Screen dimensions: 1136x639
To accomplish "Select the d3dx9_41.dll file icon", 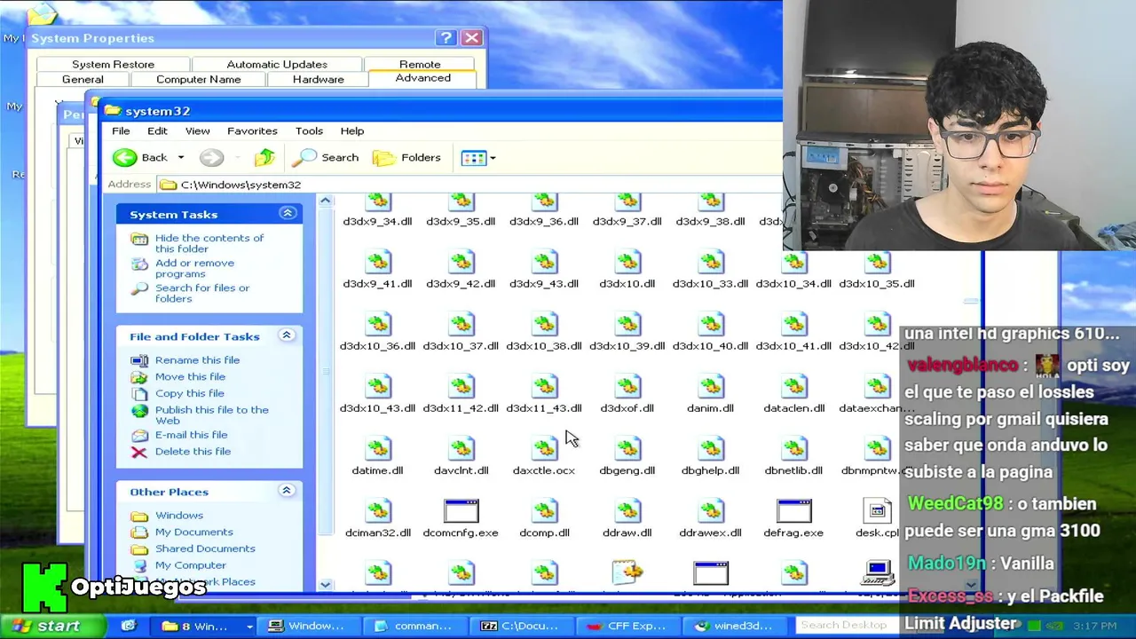I will point(378,263).
